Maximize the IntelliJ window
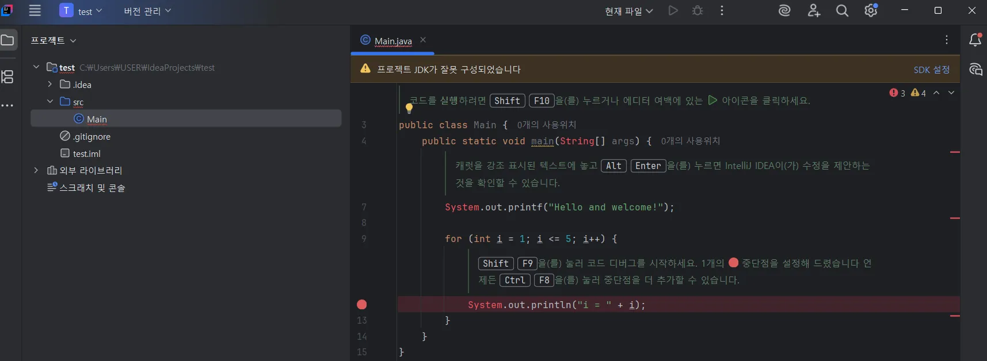Screen dimensions: 987x361 pyautogui.click(x=938, y=10)
